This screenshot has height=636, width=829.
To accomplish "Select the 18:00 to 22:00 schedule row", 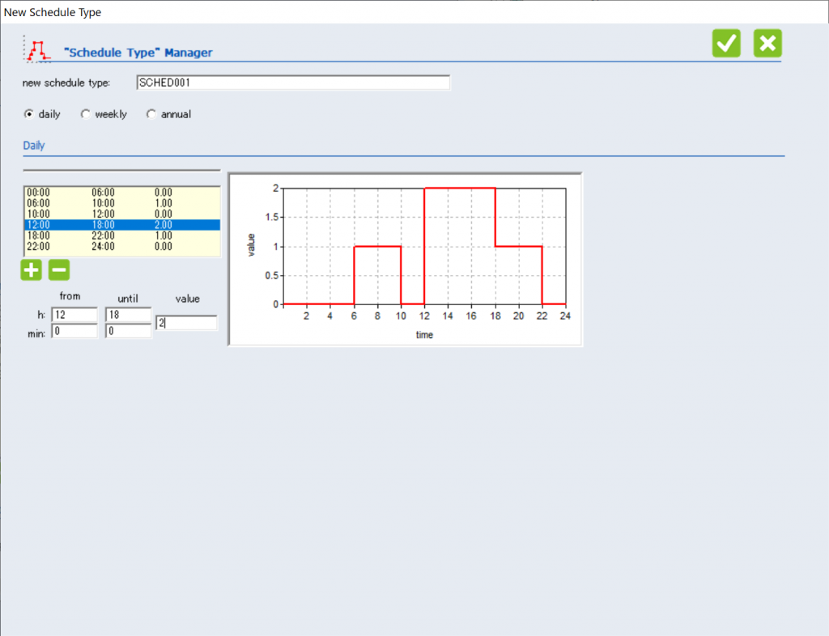I will click(121, 235).
